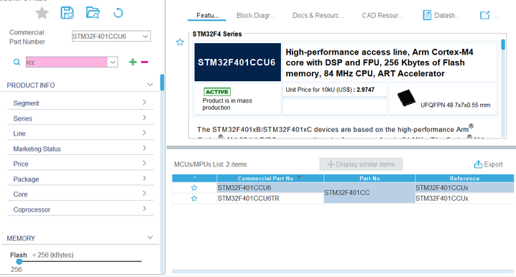Click the STM32F401CCU6 dark blue title box

(x=238, y=62)
